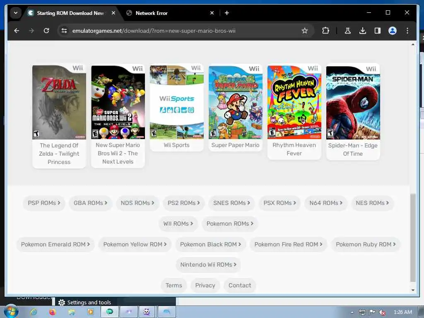The height and width of the screenshot is (318, 424).
Task: Open PSX ROMs category
Action: 279,203
